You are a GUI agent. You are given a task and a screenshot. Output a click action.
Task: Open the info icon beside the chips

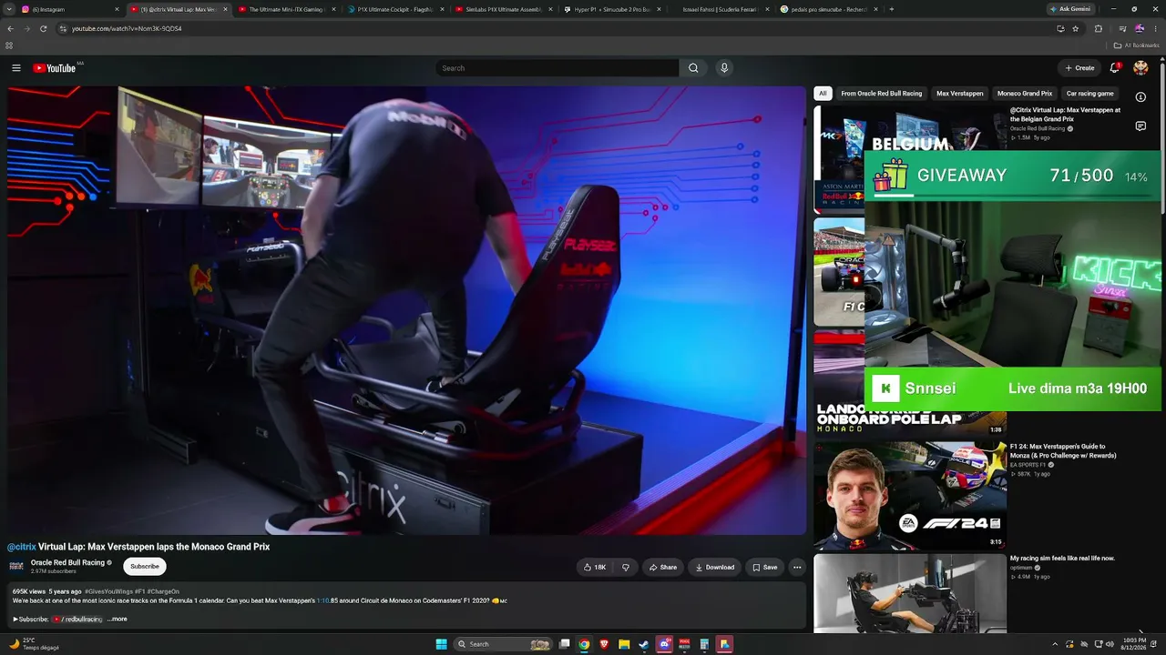(1140, 97)
